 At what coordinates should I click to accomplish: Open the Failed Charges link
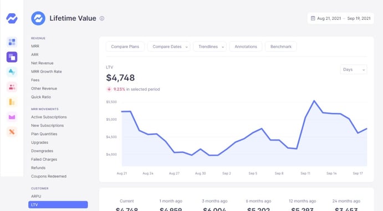pyautogui.click(x=44, y=159)
